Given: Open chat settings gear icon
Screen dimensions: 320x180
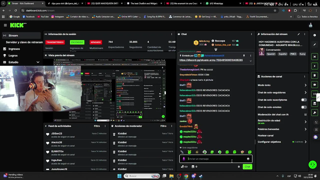Looking at the screenshot, I should [239, 167].
